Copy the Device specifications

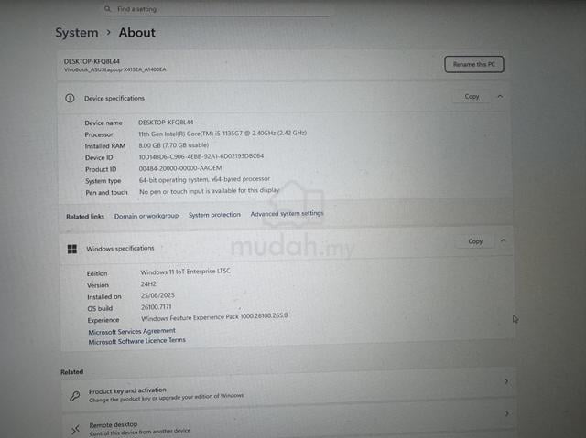tap(472, 97)
